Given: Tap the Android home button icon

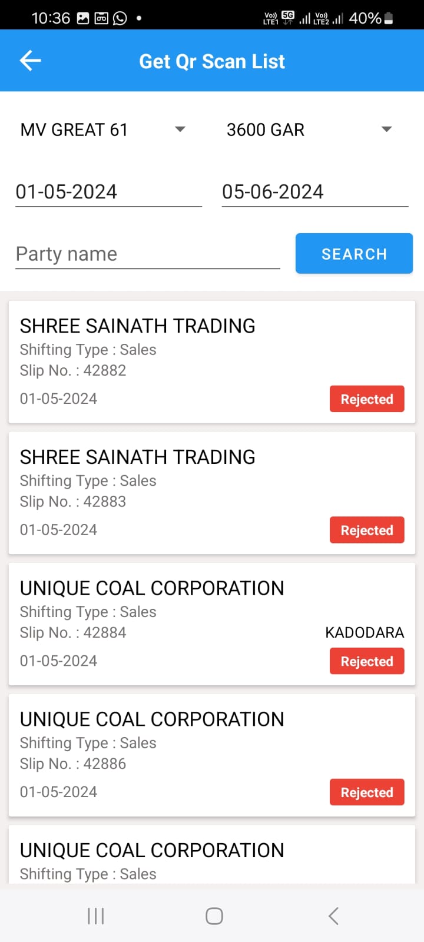Looking at the screenshot, I should click(x=214, y=916).
